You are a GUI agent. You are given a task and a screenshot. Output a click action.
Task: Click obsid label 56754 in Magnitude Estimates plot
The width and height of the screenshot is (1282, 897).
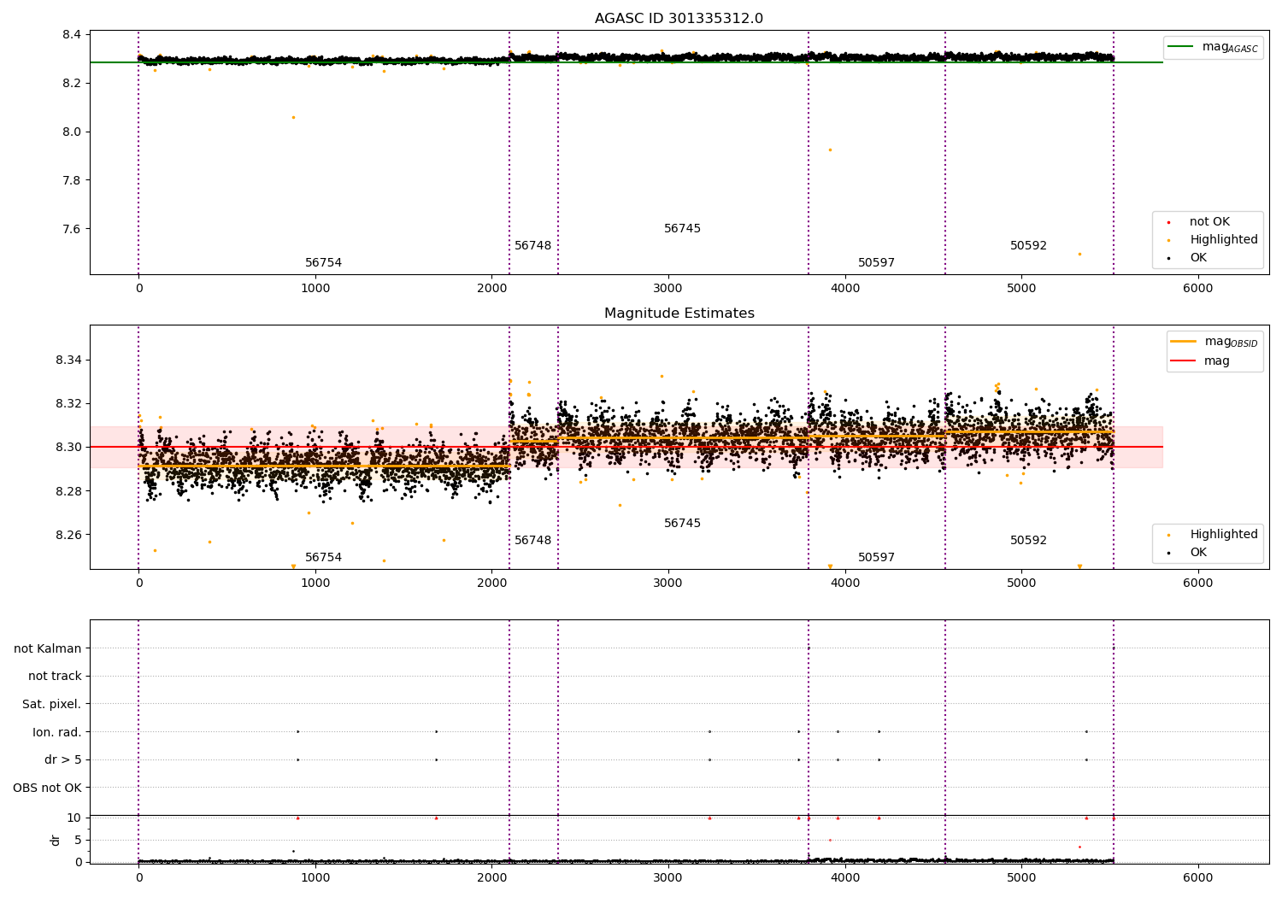[323, 558]
